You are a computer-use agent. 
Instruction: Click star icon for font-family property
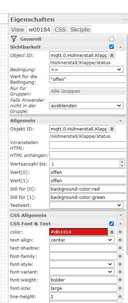coord(120,256)
